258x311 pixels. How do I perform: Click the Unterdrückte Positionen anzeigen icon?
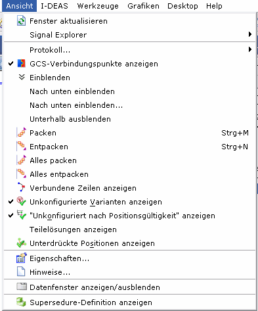pos(21,243)
